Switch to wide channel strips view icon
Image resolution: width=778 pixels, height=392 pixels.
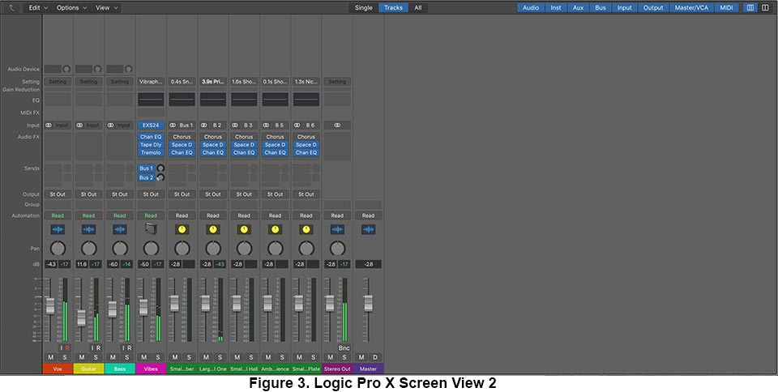point(764,7)
